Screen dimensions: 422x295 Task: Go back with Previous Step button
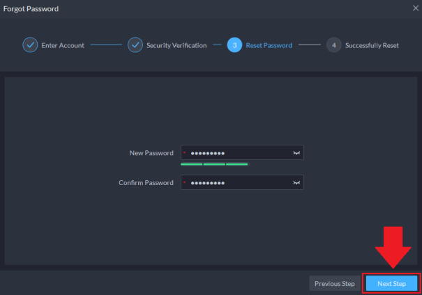pos(335,284)
